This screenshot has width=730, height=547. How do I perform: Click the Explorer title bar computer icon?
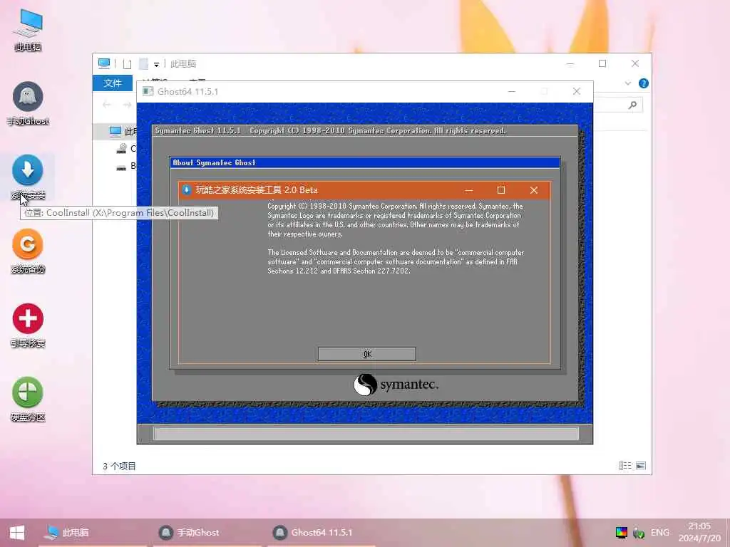click(x=104, y=63)
